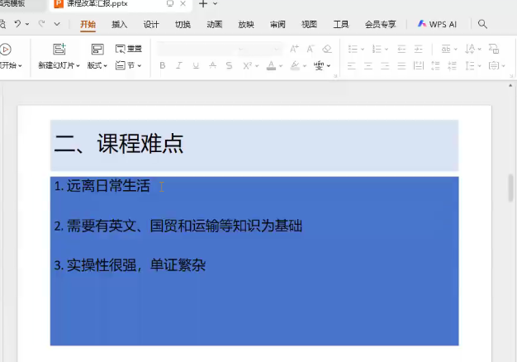
Task: Open the 节 section dropdown
Action: [x=129, y=65]
